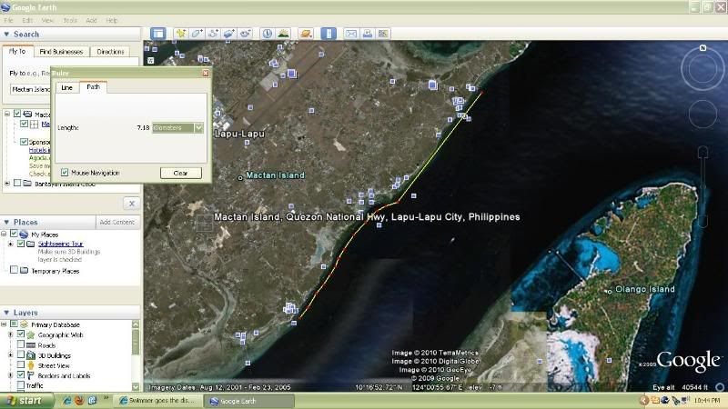
Task: Click the Add Polygon toolbar icon
Action: [x=197, y=34]
